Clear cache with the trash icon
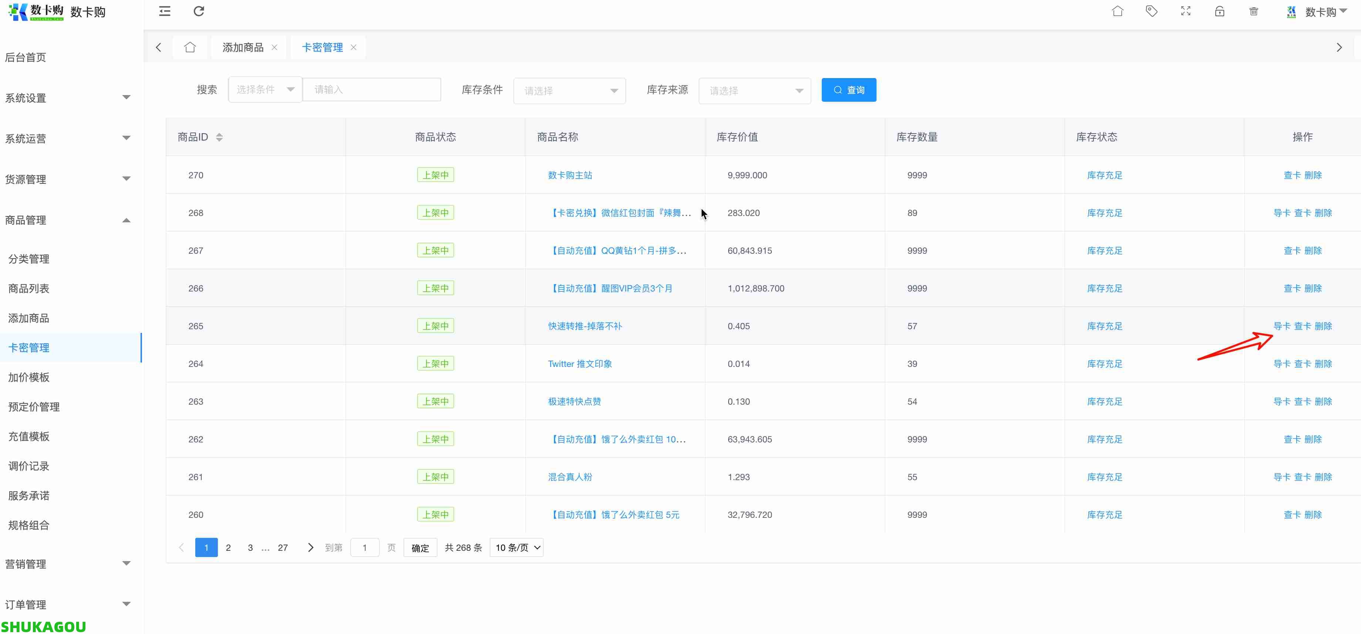Image resolution: width=1361 pixels, height=634 pixels. pos(1254,11)
